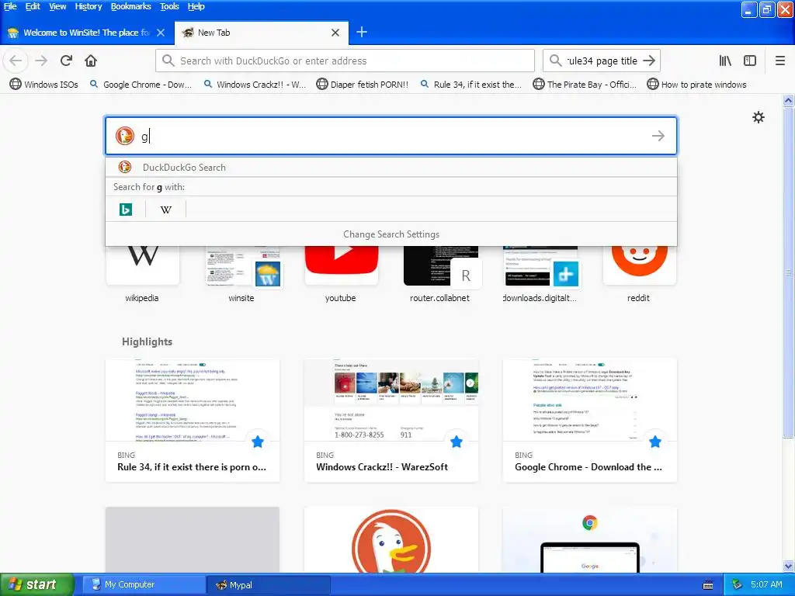The width and height of the screenshot is (795, 596).
Task: Close the Welcome to WinSite tab
Action: (161, 33)
